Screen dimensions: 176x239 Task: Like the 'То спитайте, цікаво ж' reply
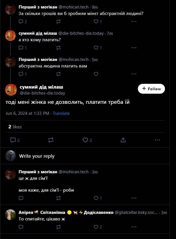coord(96,227)
